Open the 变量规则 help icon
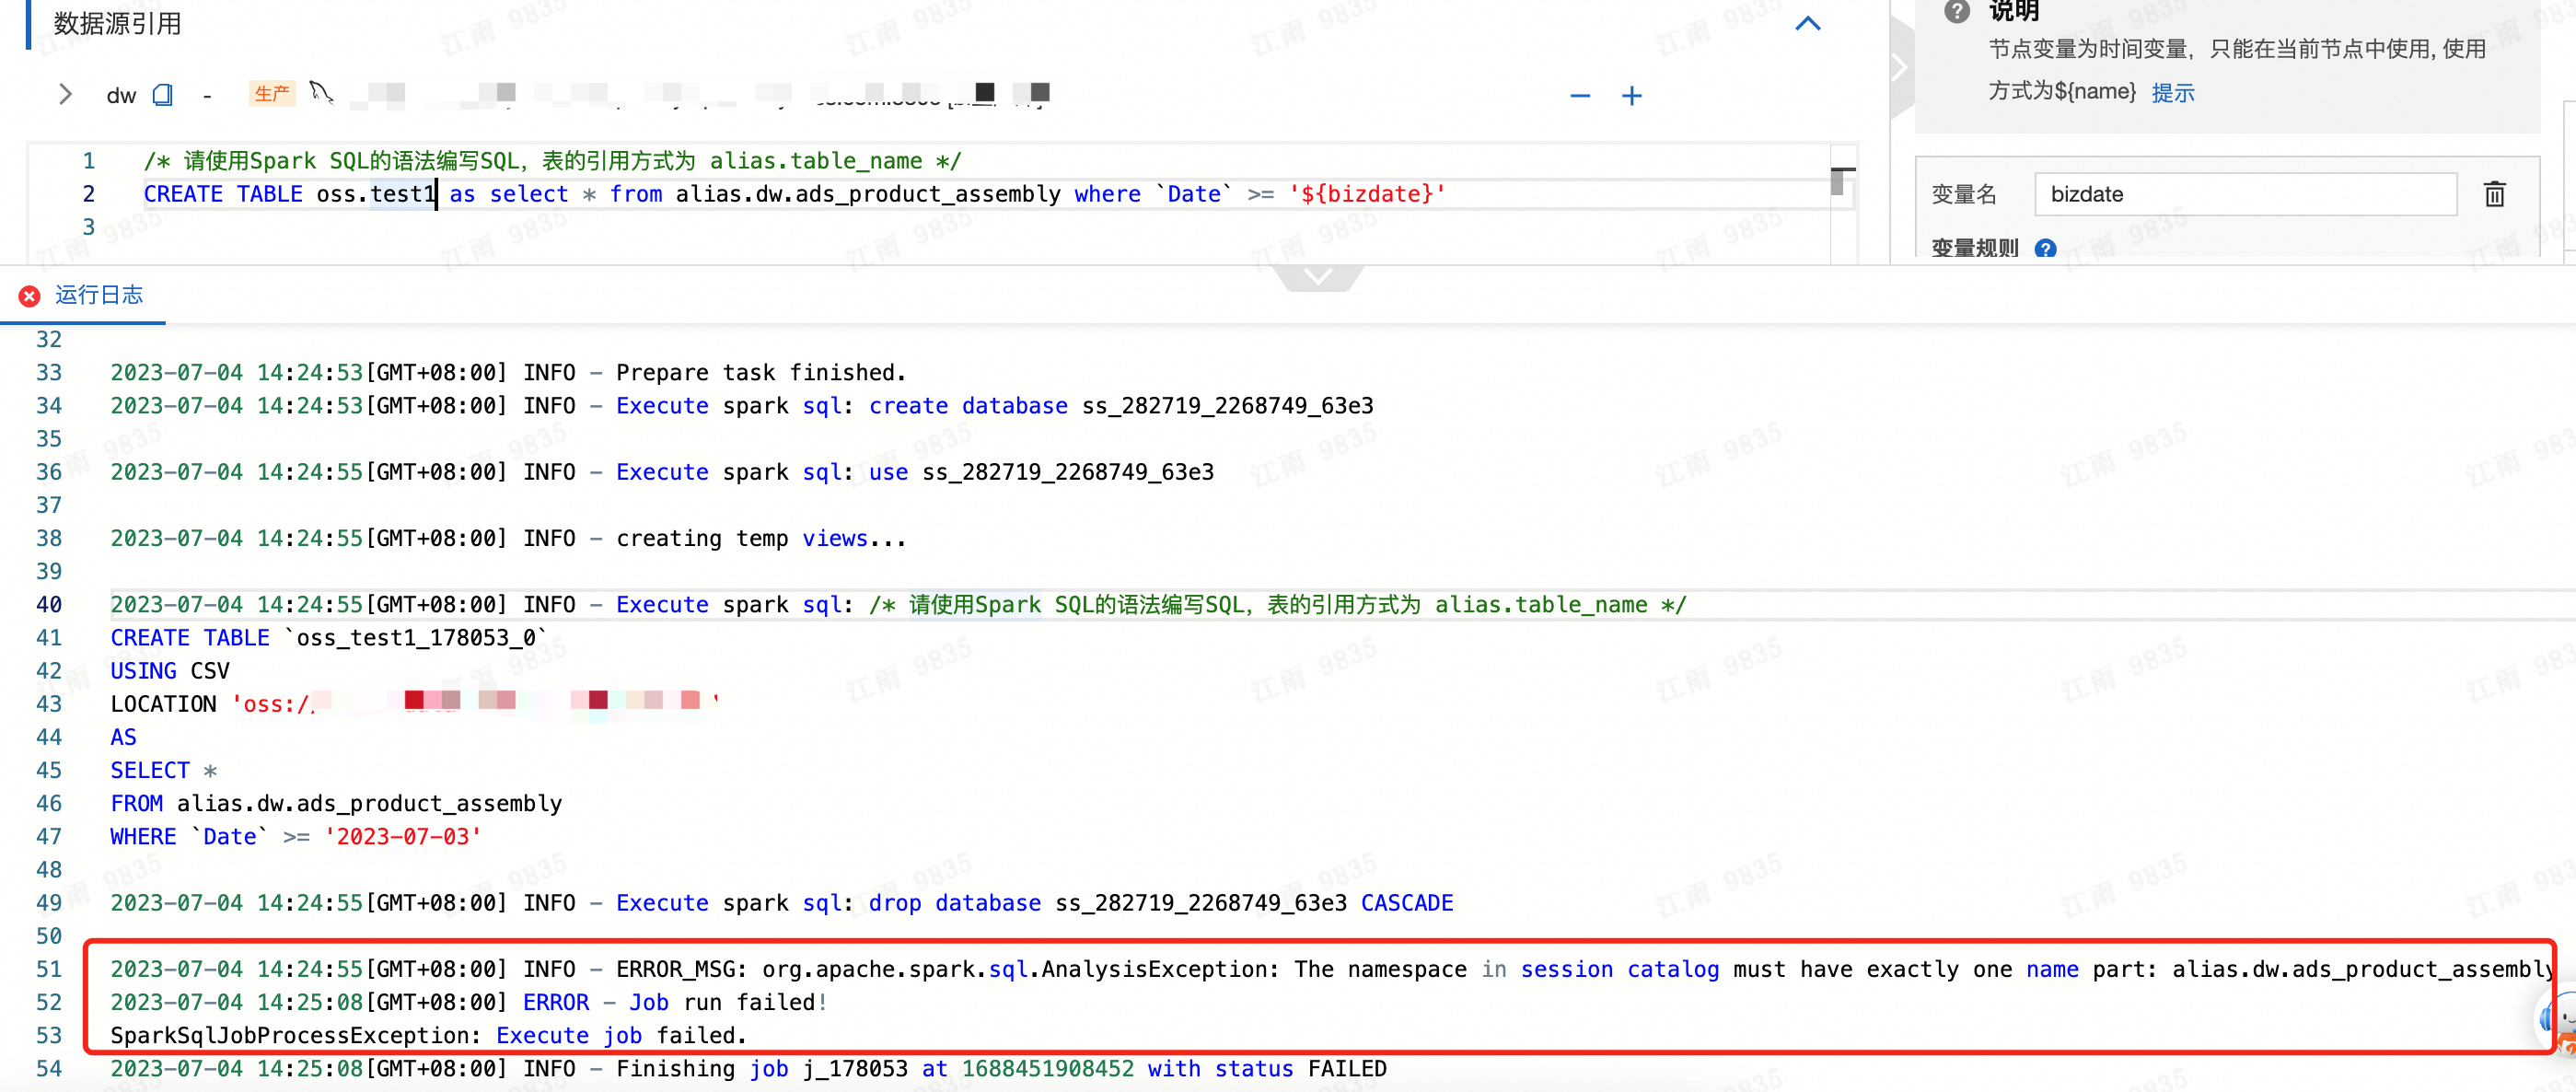Viewport: 2576px width, 1092px height. click(x=2046, y=248)
